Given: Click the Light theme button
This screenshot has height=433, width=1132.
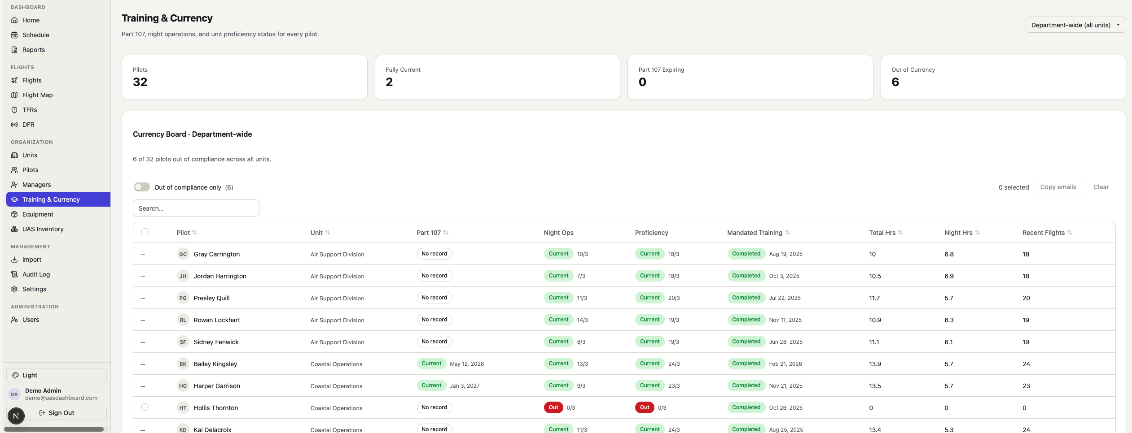Looking at the screenshot, I should (x=57, y=375).
